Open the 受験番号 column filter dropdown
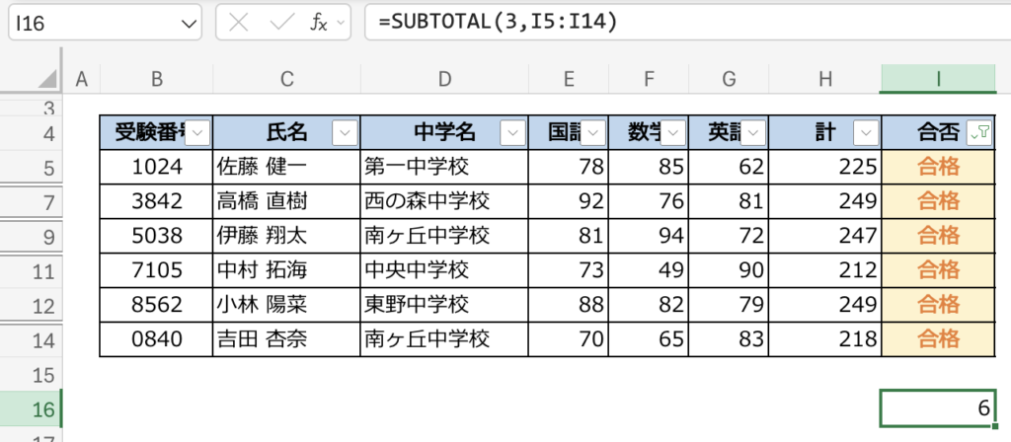1011x442 pixels. click(197, 133)
